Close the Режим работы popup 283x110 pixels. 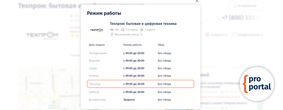pos(197,1)
